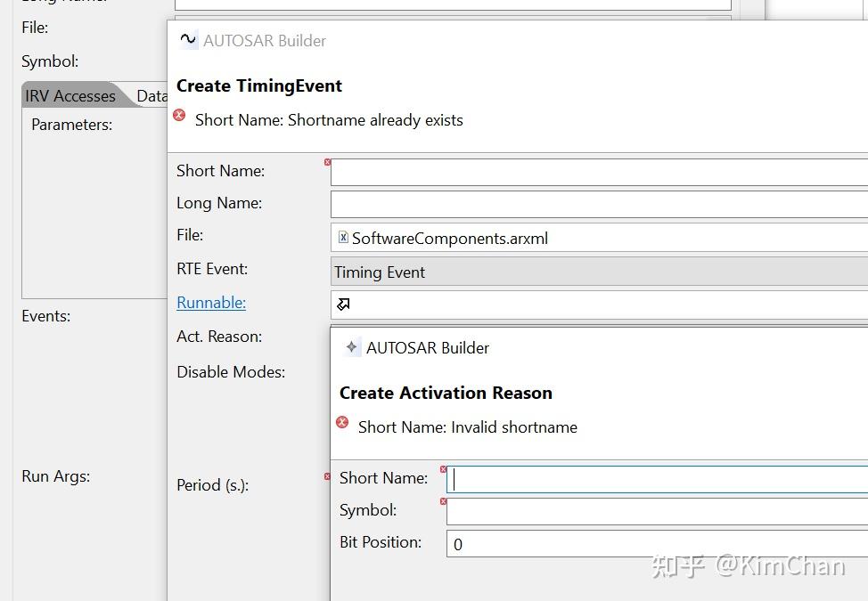Click the star icon in the Activation Reason dialog title

(352, 347)
